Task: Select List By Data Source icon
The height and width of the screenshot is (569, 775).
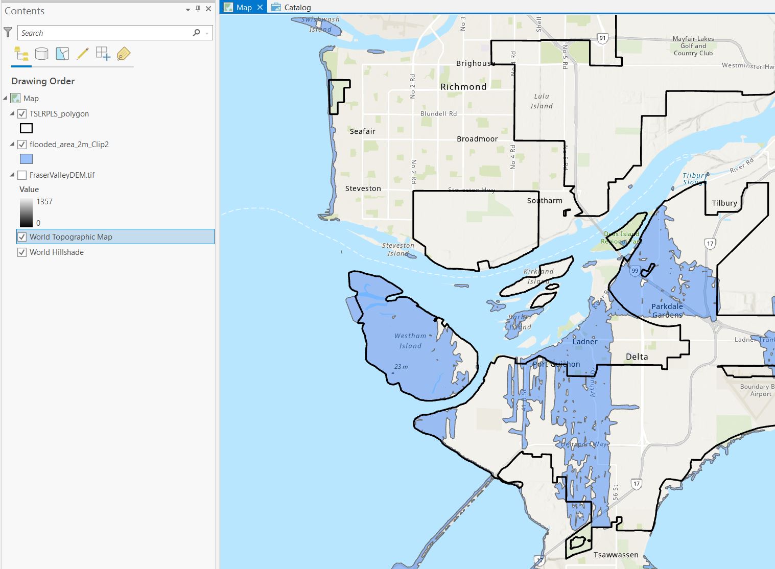Action: pos(42,54)
